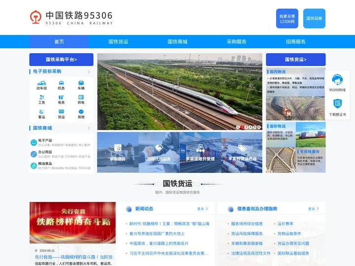Click the 新闻动态 section icon
The image size is (355, 266).
[x=129, y=209]
